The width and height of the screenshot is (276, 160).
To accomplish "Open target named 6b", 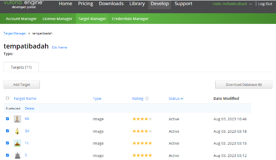I will pyautogui.click(x=27, y=119).
